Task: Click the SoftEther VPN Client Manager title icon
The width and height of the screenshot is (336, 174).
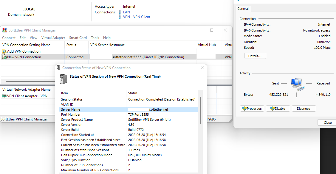Action: click(5, 30)
